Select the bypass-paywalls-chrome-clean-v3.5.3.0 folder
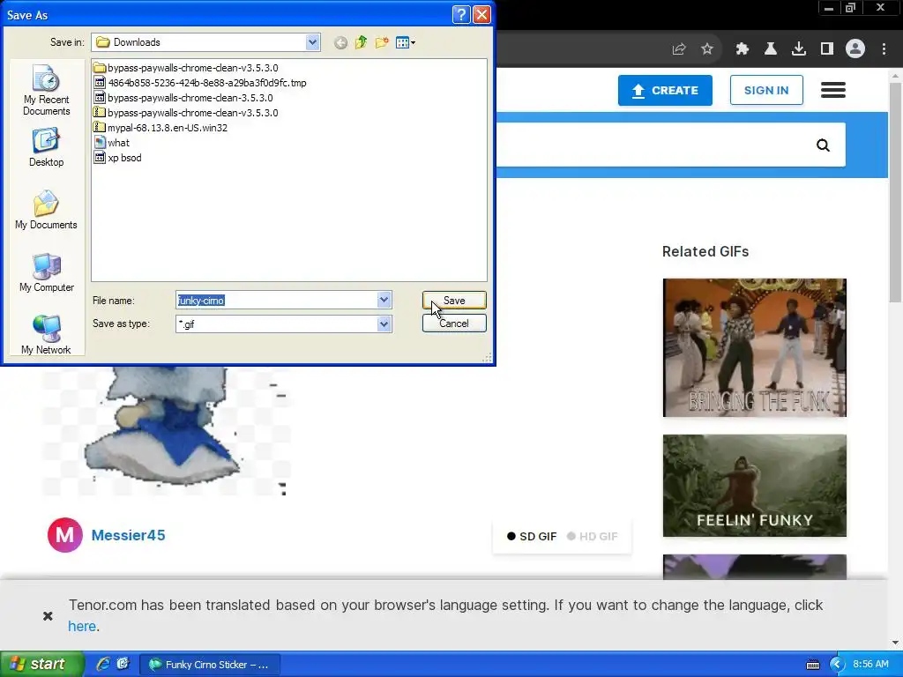 pos(186,68)
